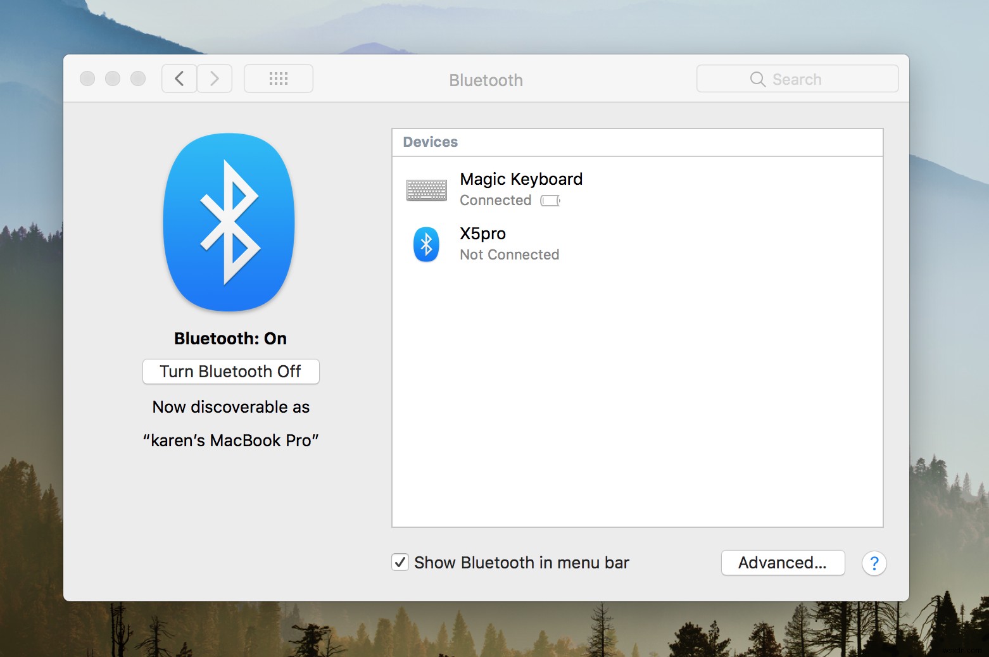The width and height of the screenshot is (989, 657).
Task: Toggle the menu bar Bluetooth visibility checkbox
Action: tap(400, 562)
